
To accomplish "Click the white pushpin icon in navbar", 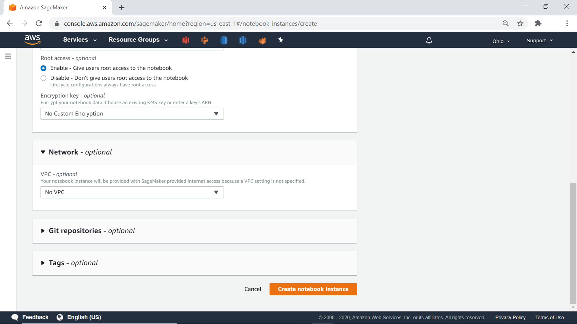I will click(x=281, y=40).
